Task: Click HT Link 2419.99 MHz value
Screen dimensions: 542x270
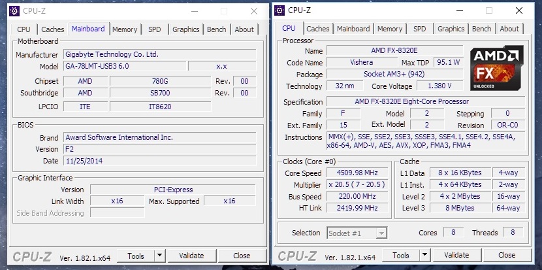Action: [357, 208]
